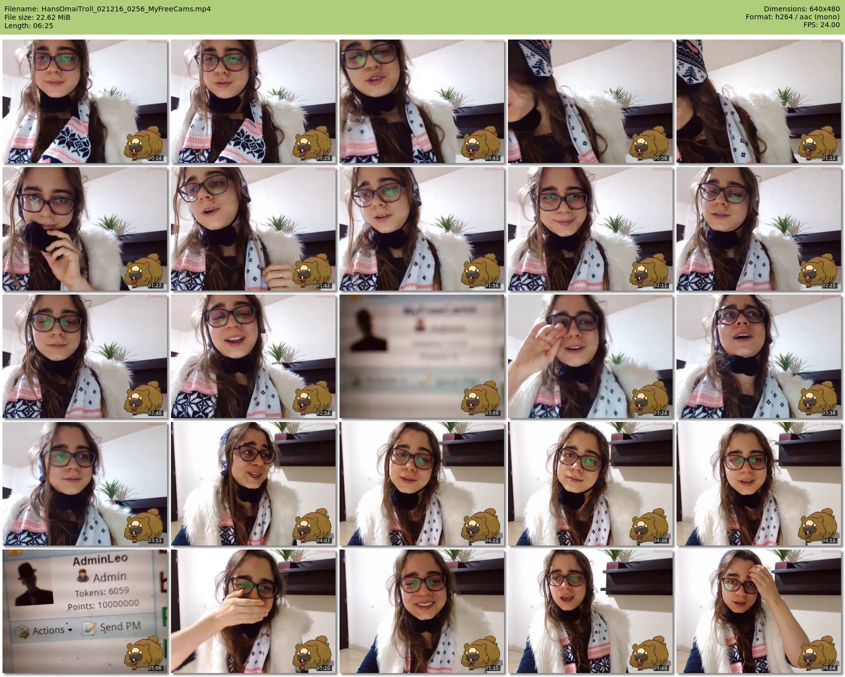Open the thumbnail at timestamp 03:53

[x=85, y=484]
